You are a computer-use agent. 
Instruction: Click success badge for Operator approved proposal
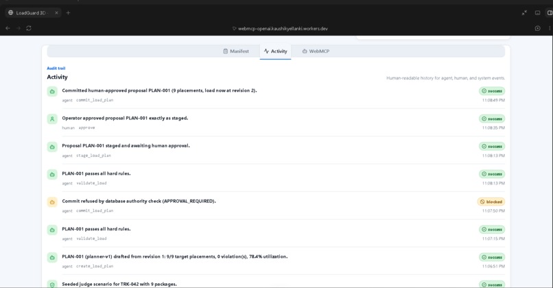(x=492, y=119)
